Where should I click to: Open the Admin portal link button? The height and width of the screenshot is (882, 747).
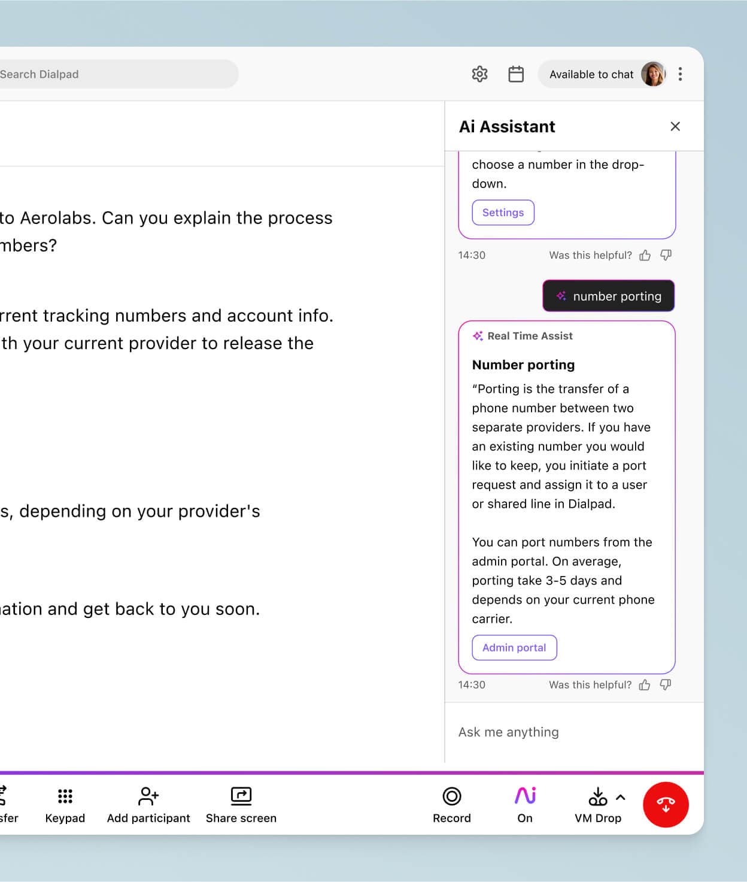(514, 648)
